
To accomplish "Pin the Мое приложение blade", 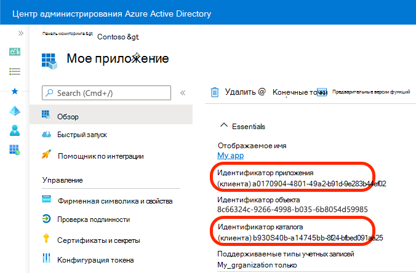I will tap(136, 55).
